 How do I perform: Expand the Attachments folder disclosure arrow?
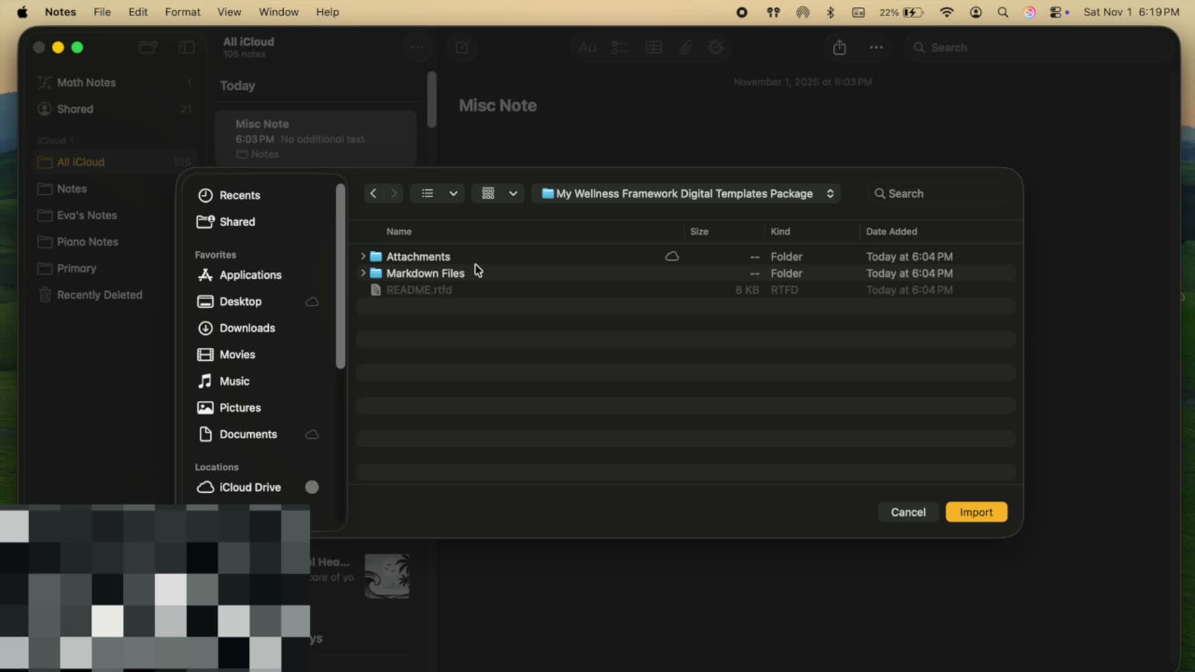pos(363,256)
